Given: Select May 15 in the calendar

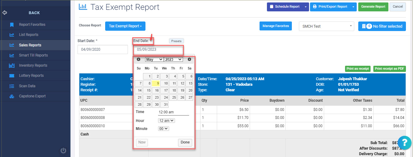Looking at the screenshot, I should click(147, 90).
